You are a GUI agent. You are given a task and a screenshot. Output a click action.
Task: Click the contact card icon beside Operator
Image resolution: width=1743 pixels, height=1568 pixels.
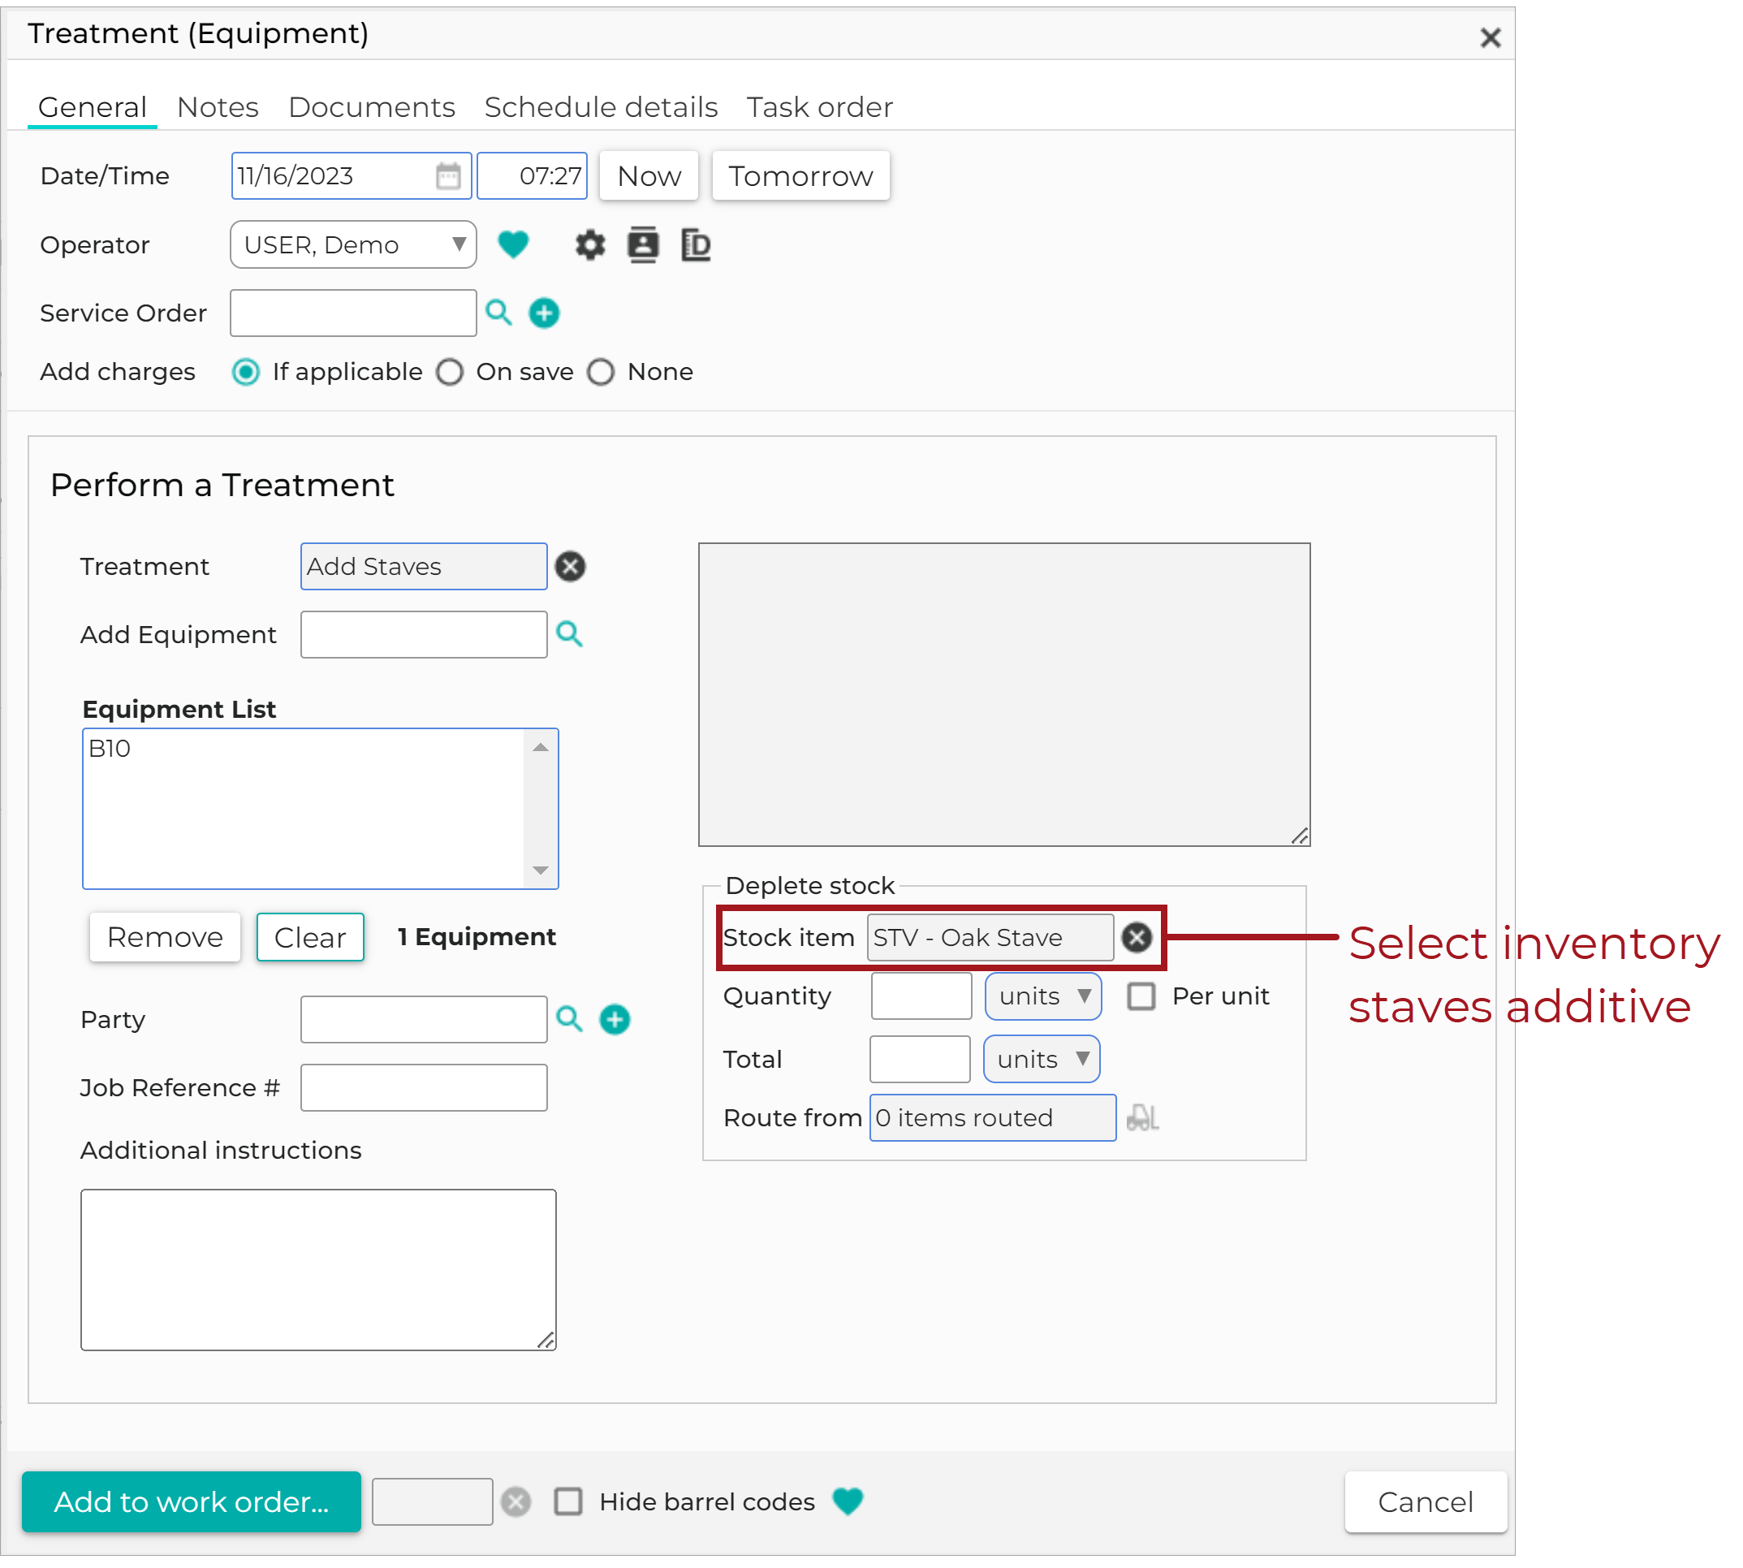[x=642, y=245]
